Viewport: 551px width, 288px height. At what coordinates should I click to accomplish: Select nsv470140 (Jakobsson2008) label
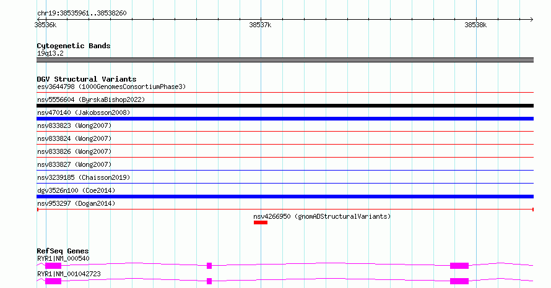coord(84,112)
